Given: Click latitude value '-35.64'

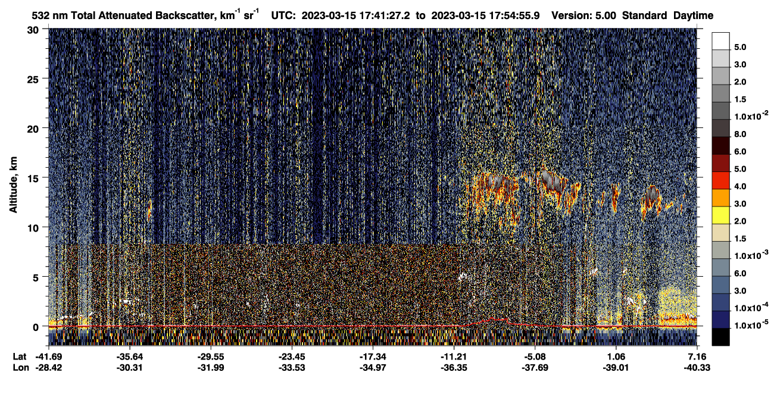Looking at the screenshot, I should (130, 356).
